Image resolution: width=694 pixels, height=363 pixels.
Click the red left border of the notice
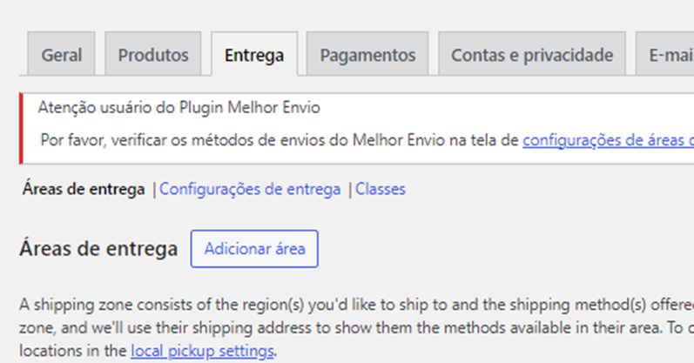pos(21,128)
